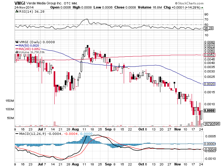Viewport: 221px width, 167px height.
Task: Click the Jul label on the price chart axis
Action: (x=40, y=129)
